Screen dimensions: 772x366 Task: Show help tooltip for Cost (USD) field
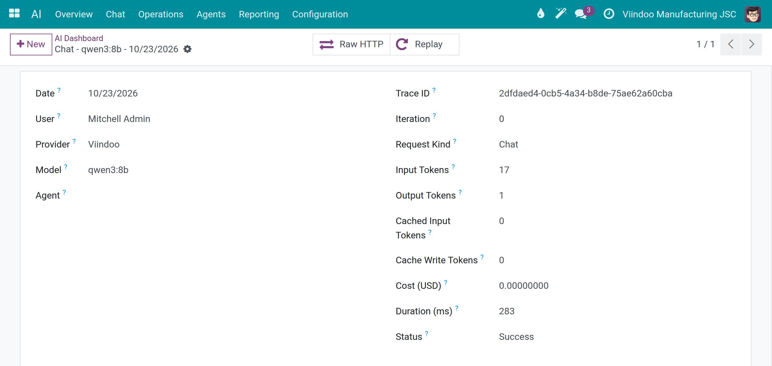point(446,282)
